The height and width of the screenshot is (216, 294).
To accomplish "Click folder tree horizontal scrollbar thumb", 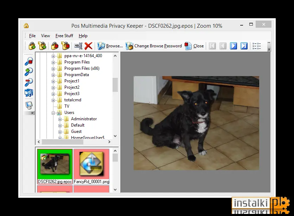I will (x=63, y=142).
